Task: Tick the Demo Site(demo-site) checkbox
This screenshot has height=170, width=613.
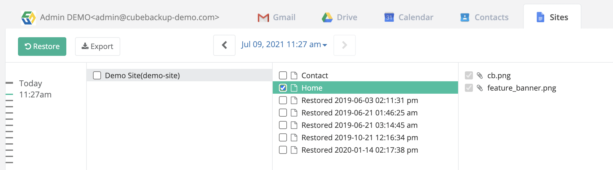Action: click(97, 75)
